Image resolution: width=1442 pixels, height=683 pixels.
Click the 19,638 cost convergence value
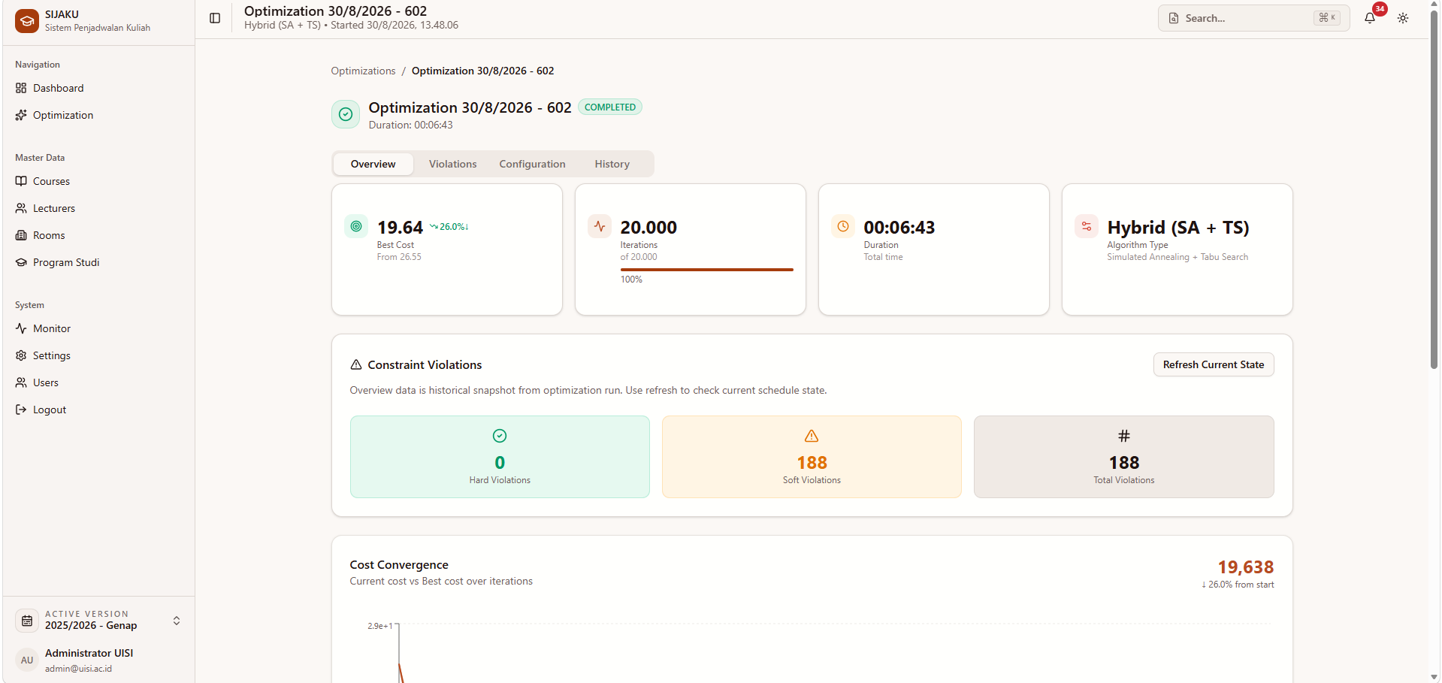[x=1246, y=567]
